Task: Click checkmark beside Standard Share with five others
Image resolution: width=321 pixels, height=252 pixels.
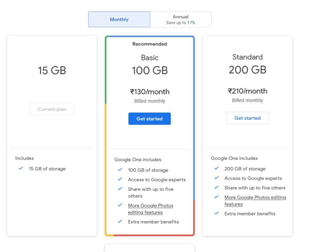Action: [x=217, y=188]
